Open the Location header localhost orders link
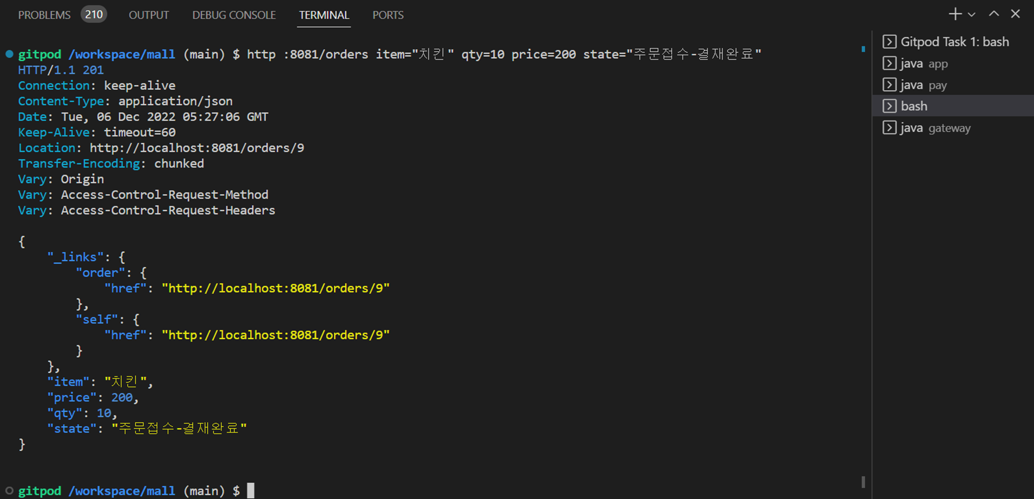Image resolution: width=1034 pixels, height=499 pixels. [x=197, y=148]
